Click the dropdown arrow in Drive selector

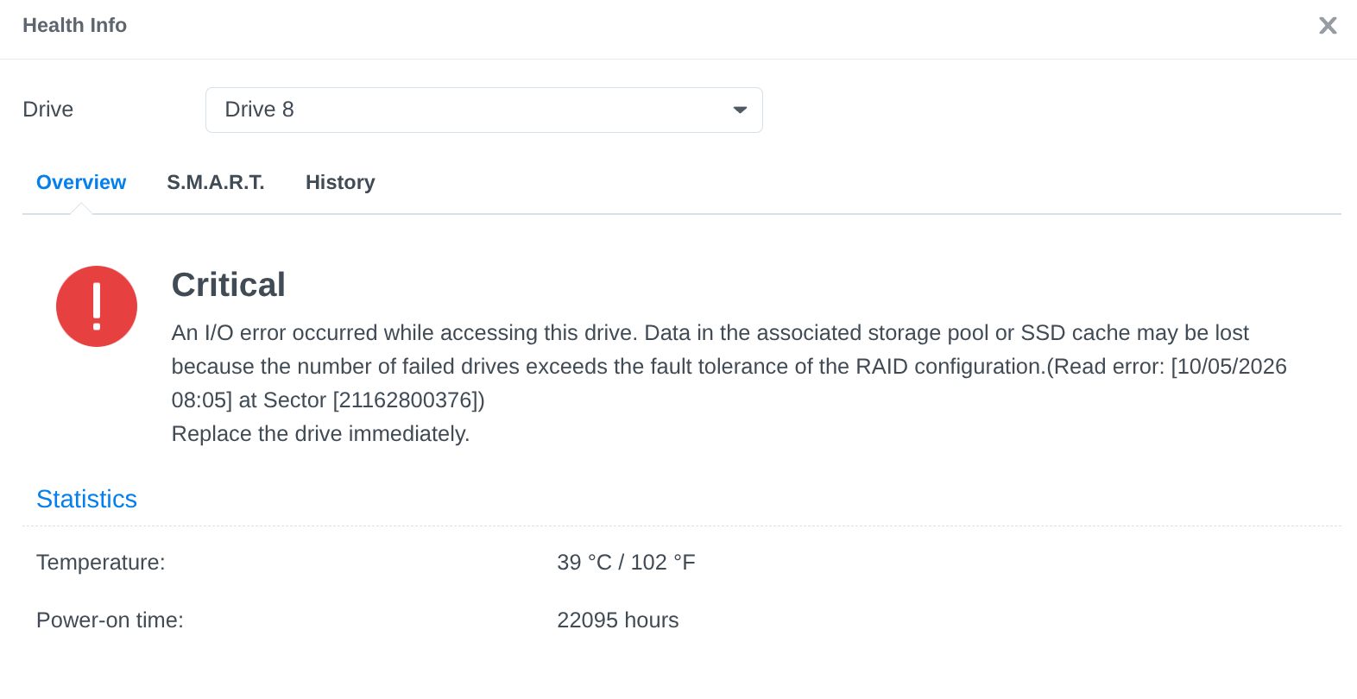[x=740, y=110]
